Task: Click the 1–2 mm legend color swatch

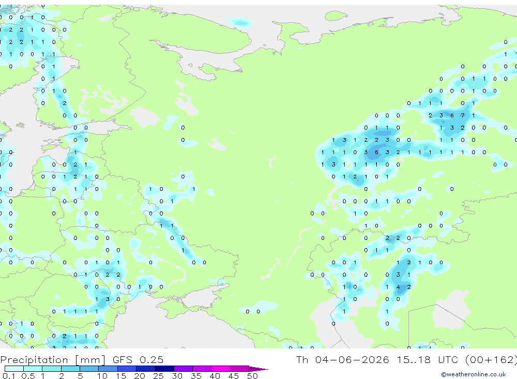Action: [52, 369]
